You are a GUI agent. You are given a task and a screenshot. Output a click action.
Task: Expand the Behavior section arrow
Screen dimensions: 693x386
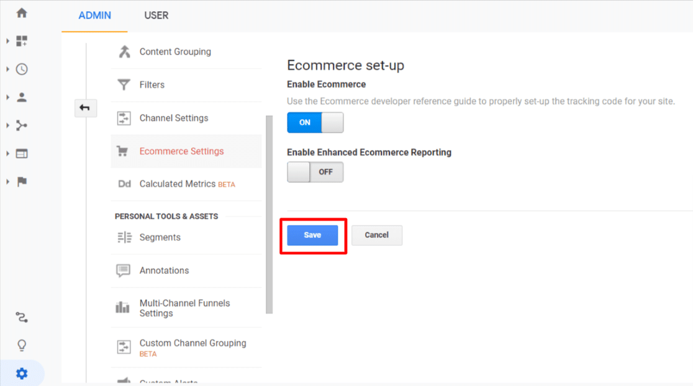point(8,154)
